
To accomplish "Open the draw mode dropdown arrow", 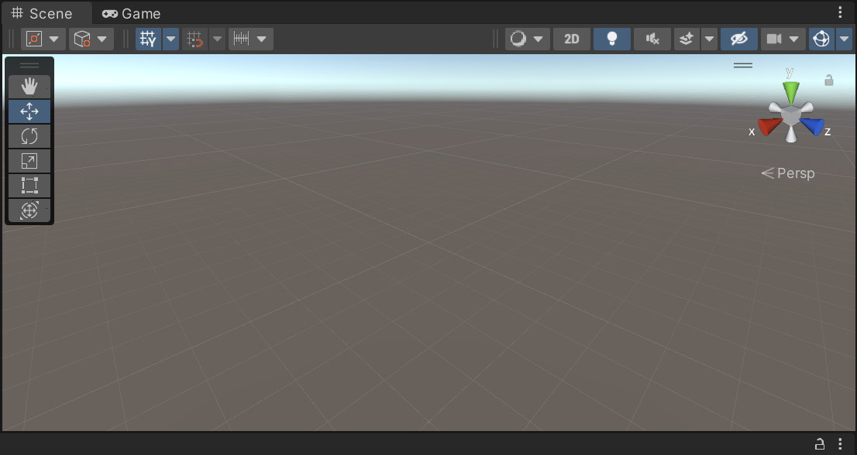I will [x=539, y=39].
